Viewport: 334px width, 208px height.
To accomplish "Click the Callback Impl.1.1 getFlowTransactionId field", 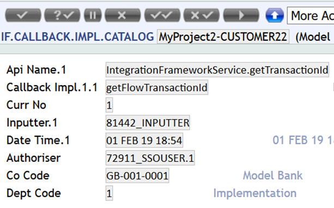I will (x=157, y=87).
